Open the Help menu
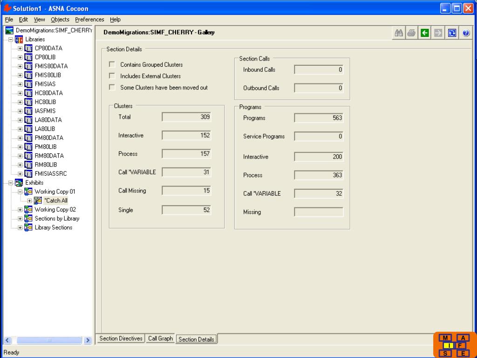This screenshot has height=358, width=477. pos(116,20)
